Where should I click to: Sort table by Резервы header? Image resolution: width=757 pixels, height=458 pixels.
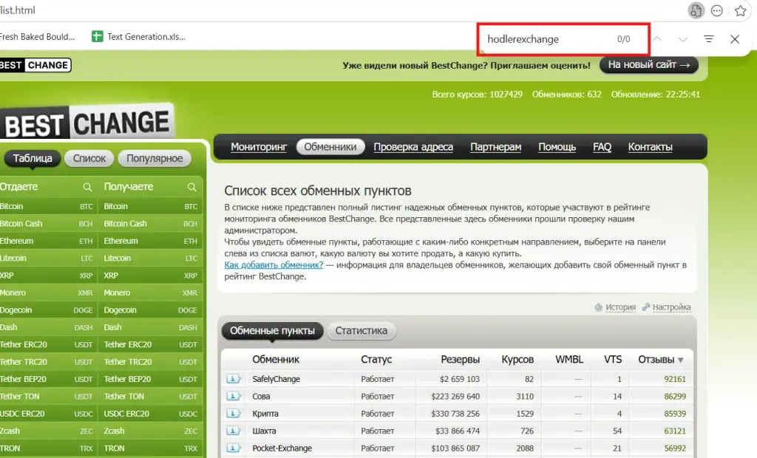pos(460,360)
